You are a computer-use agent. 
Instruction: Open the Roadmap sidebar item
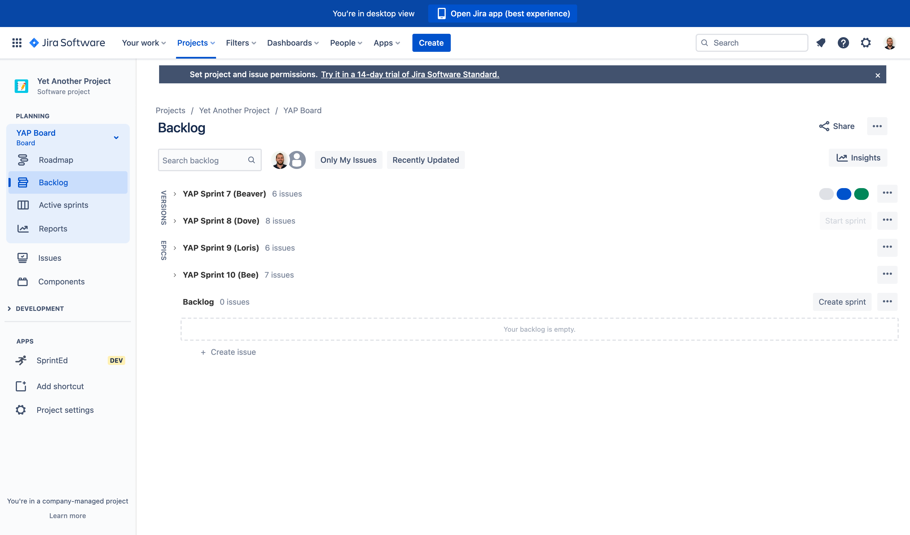56,160
